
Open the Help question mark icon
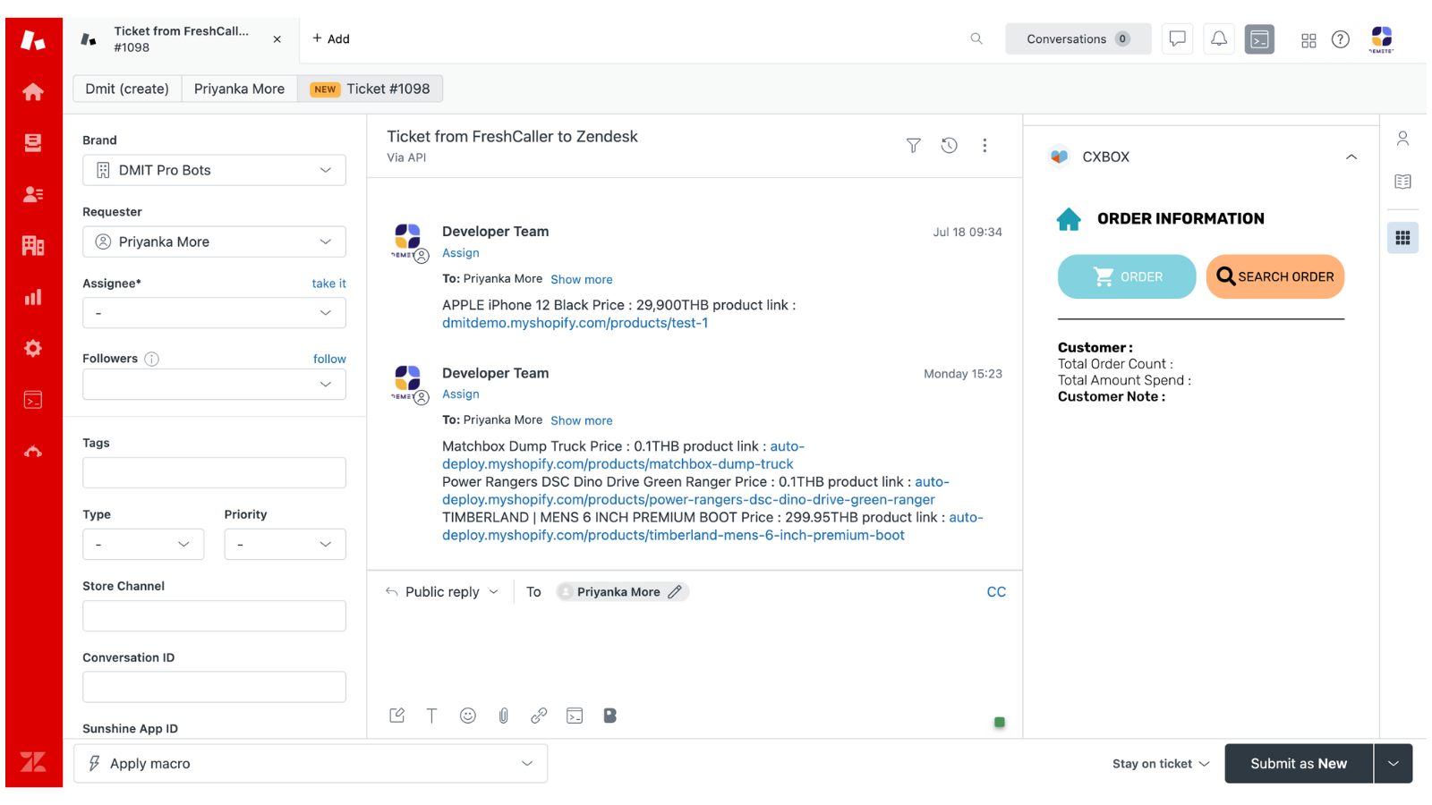click(x=1340, y=39)
